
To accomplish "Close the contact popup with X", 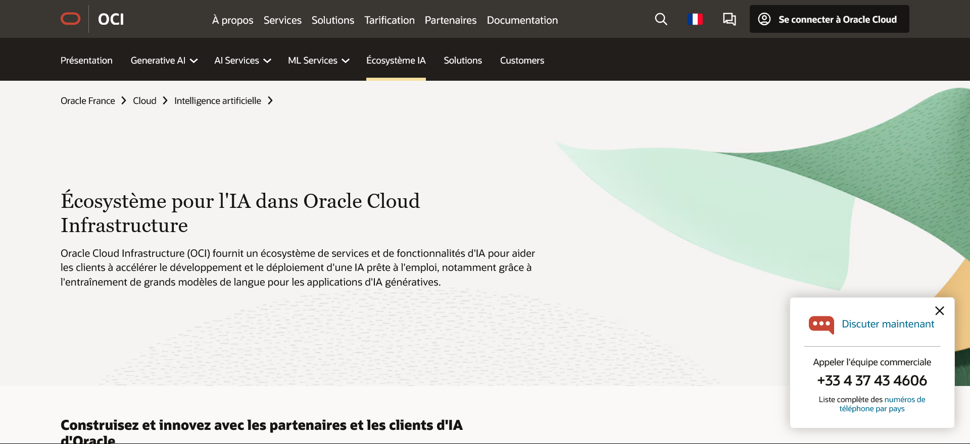I will (x=939, y=311).
